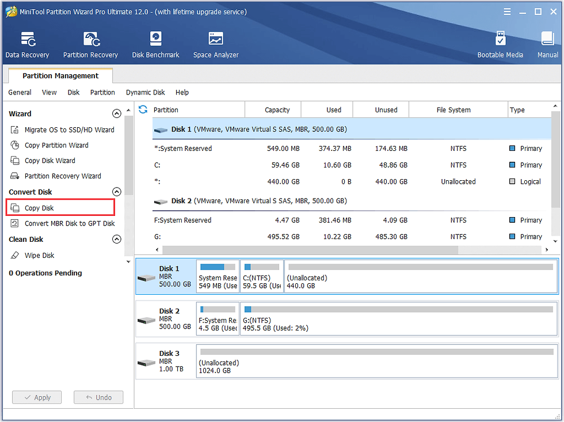Click the Undo button
The image size is (564, 422).
pyautogui.click(x=98, y=397)
